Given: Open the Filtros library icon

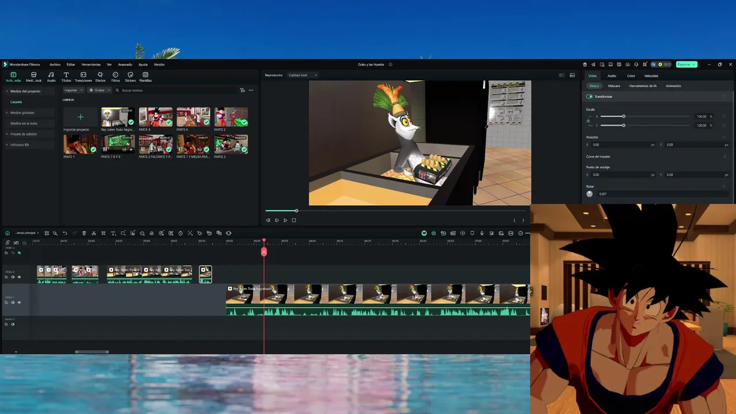Looking at the screenshot, I should 116,76.
